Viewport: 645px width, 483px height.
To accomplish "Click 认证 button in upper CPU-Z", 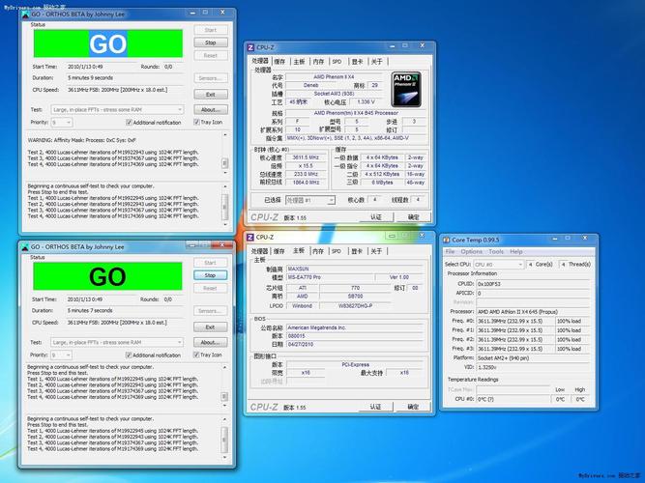I will 376,217.
